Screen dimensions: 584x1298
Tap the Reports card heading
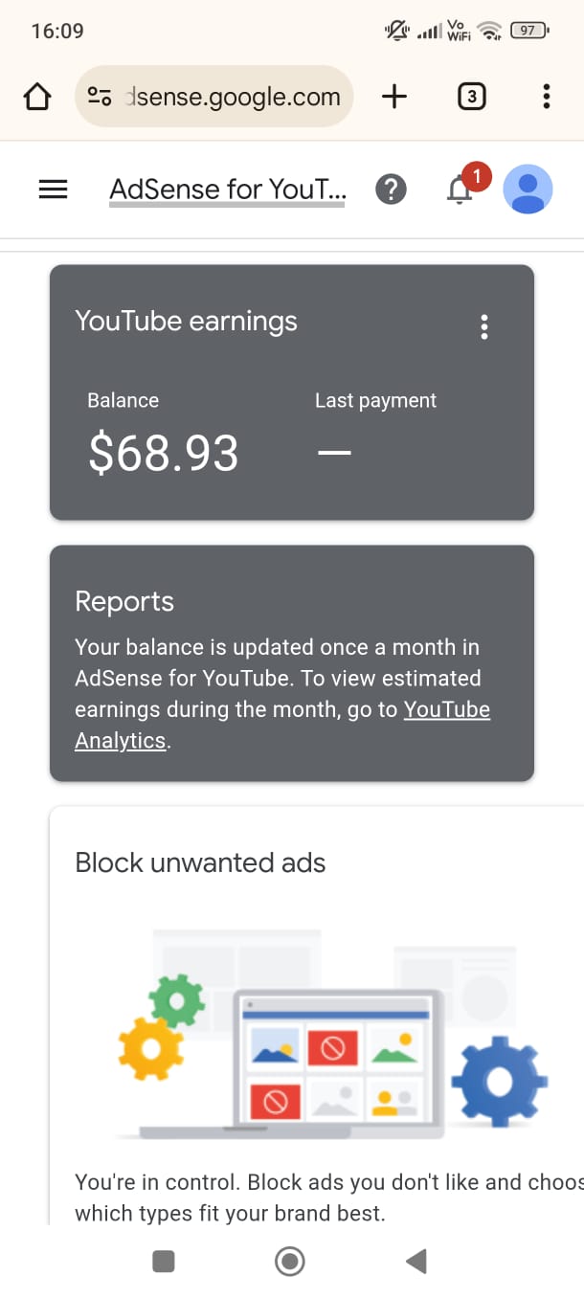[124, 601]
